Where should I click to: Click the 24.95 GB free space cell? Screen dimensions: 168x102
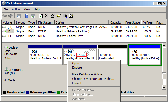point(131,27)
